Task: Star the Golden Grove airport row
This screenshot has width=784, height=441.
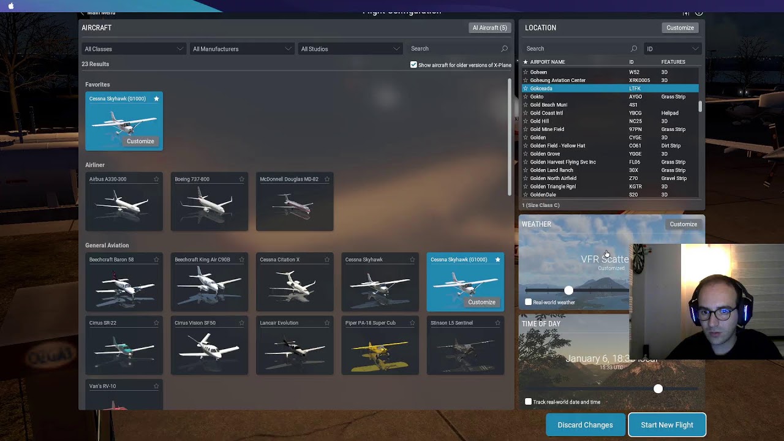Action: click(x=525, y=154)
